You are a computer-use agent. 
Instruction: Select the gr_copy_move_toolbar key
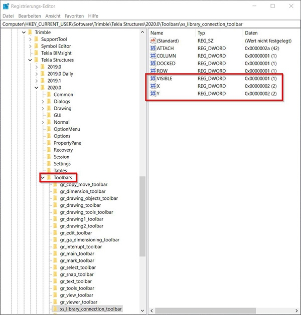point(84,184)
